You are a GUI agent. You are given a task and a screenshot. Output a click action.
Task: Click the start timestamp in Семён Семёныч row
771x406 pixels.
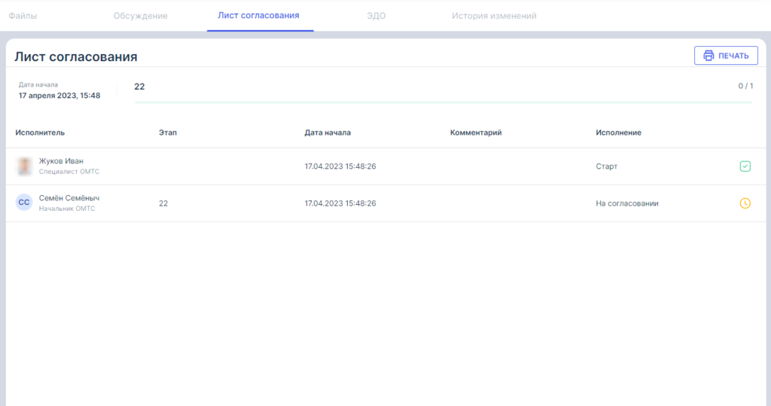tap(340, 203)
